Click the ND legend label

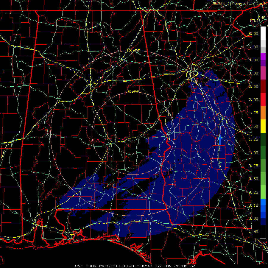tap(256, 232)
